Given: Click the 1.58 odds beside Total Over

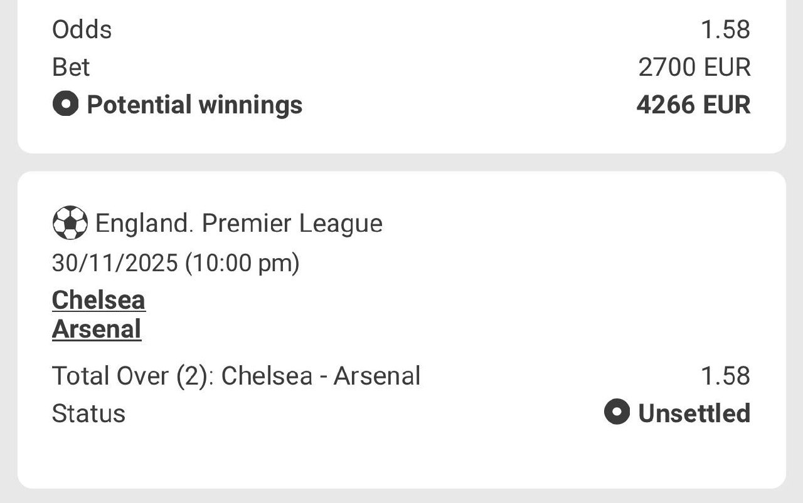Looking at the screenshot, I should coord(725,376).
